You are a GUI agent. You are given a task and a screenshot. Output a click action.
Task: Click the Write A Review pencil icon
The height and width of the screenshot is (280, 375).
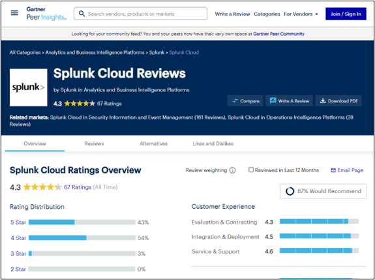pyautogui.click(x=273, y=101)
